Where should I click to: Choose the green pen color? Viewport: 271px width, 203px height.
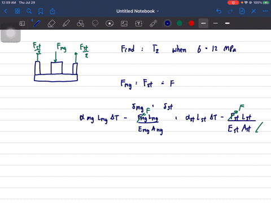[180, 23]
